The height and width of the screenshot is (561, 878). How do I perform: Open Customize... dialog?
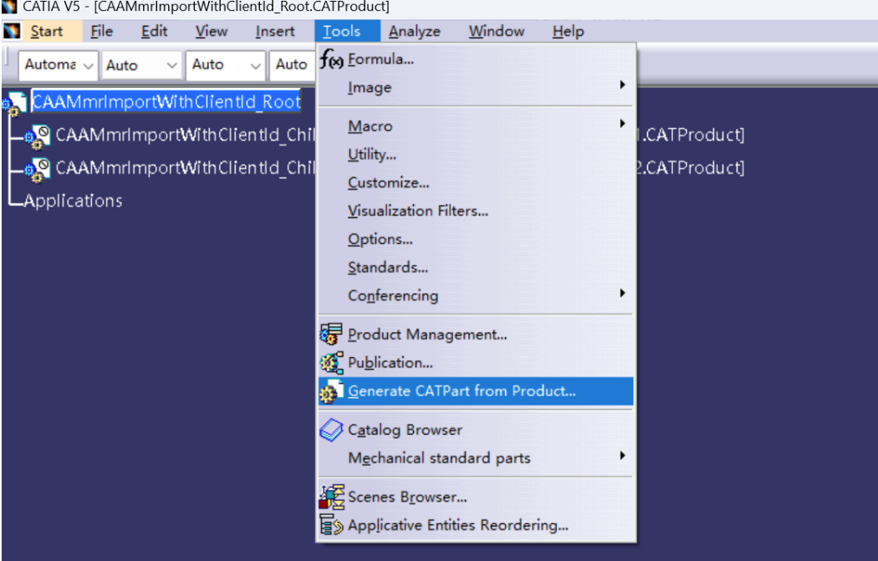coord(476,182)
